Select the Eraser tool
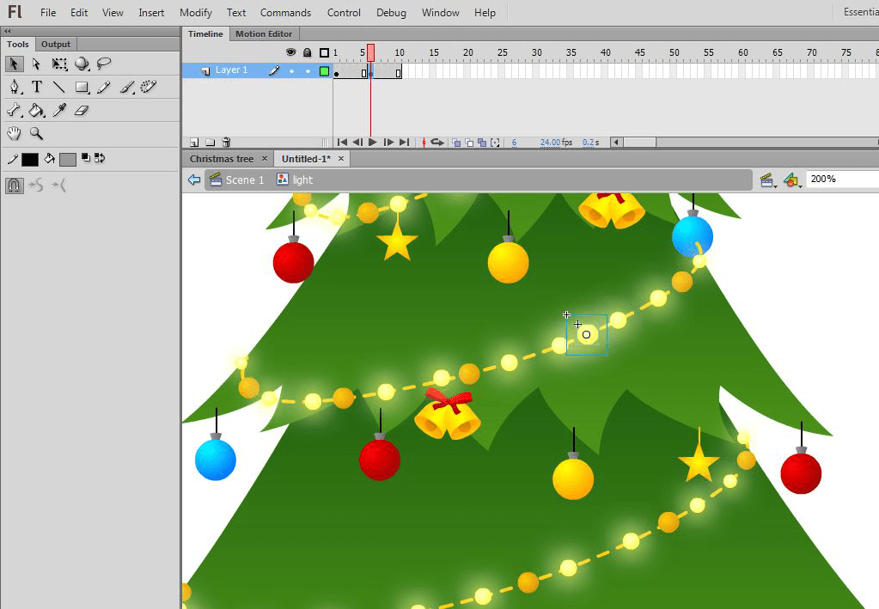The height and width of the screenshot is (609, 879). pyautogui.click(x=81, y=110)
